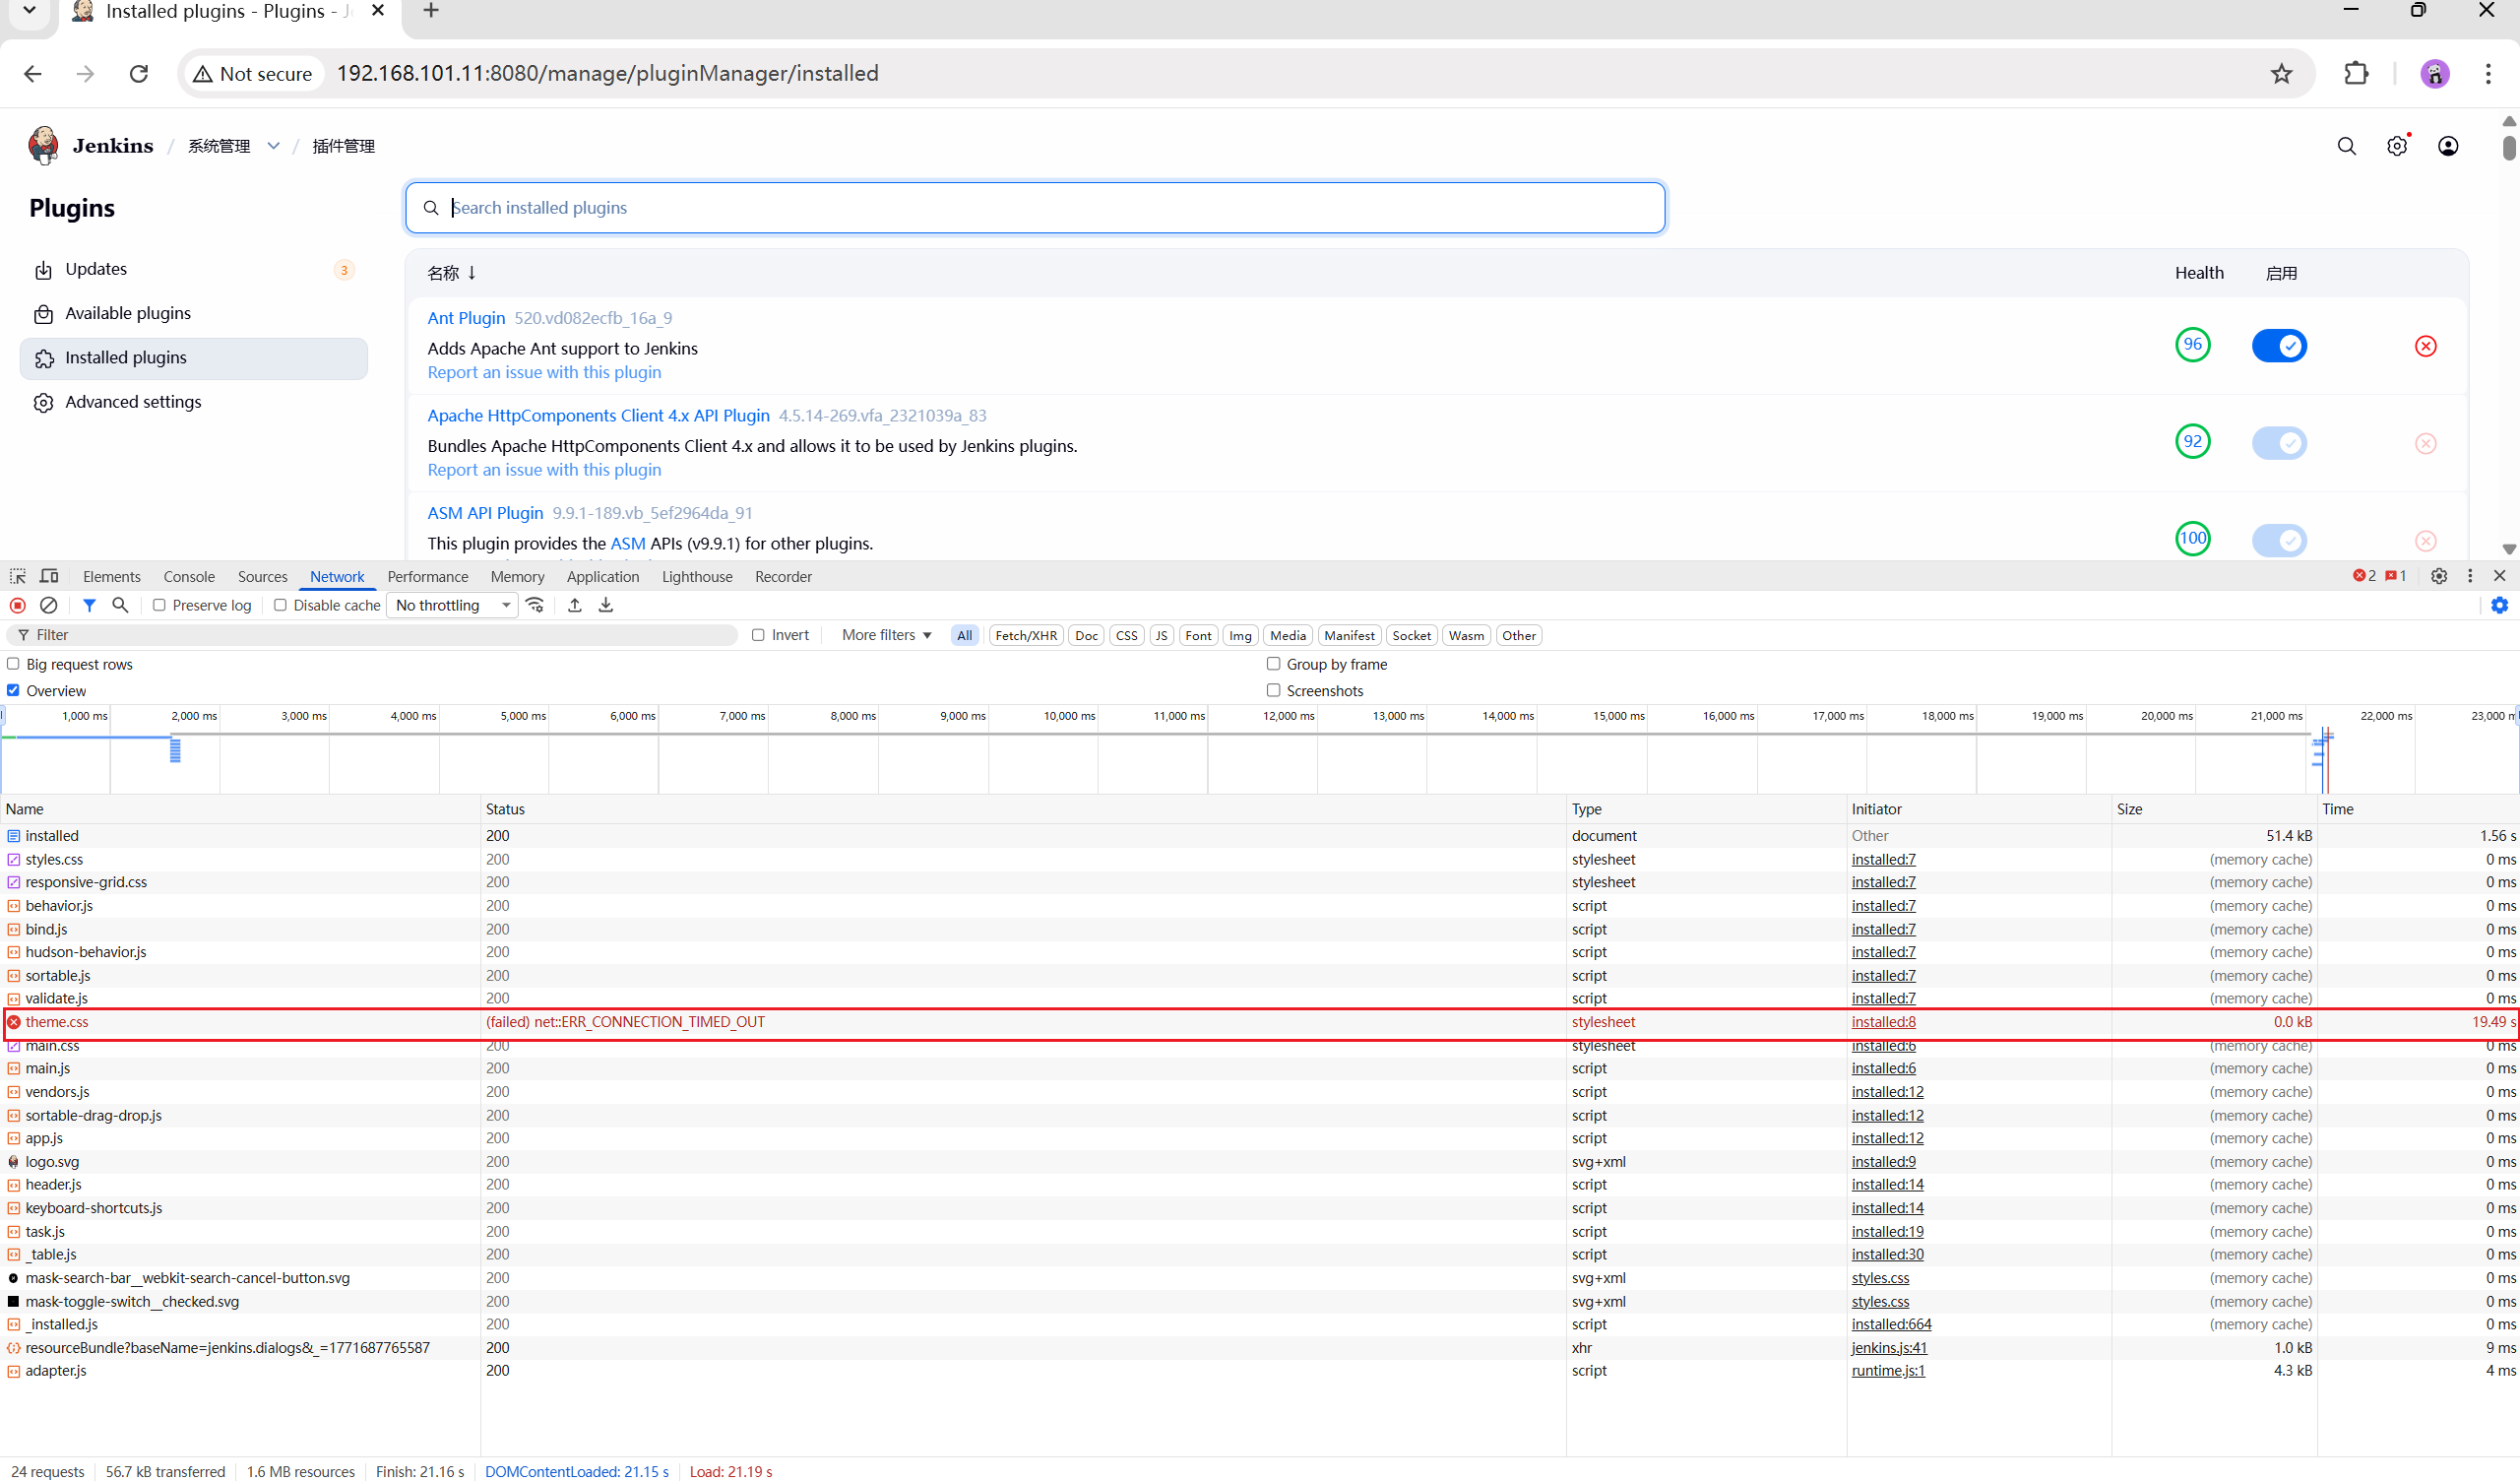Image resolution: width=2520 pixels, height=1482 pixels.
Task: Click the export HAR download icon
Action: pyautogui.click(x=606, y=606)
